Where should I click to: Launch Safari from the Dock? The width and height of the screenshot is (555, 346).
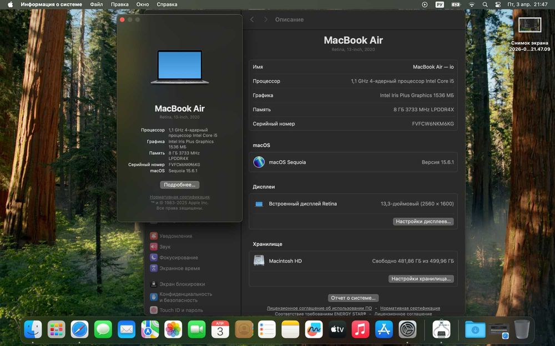coord(79,330)
